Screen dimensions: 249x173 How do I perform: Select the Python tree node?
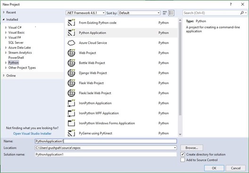click(x=14, y=63)
